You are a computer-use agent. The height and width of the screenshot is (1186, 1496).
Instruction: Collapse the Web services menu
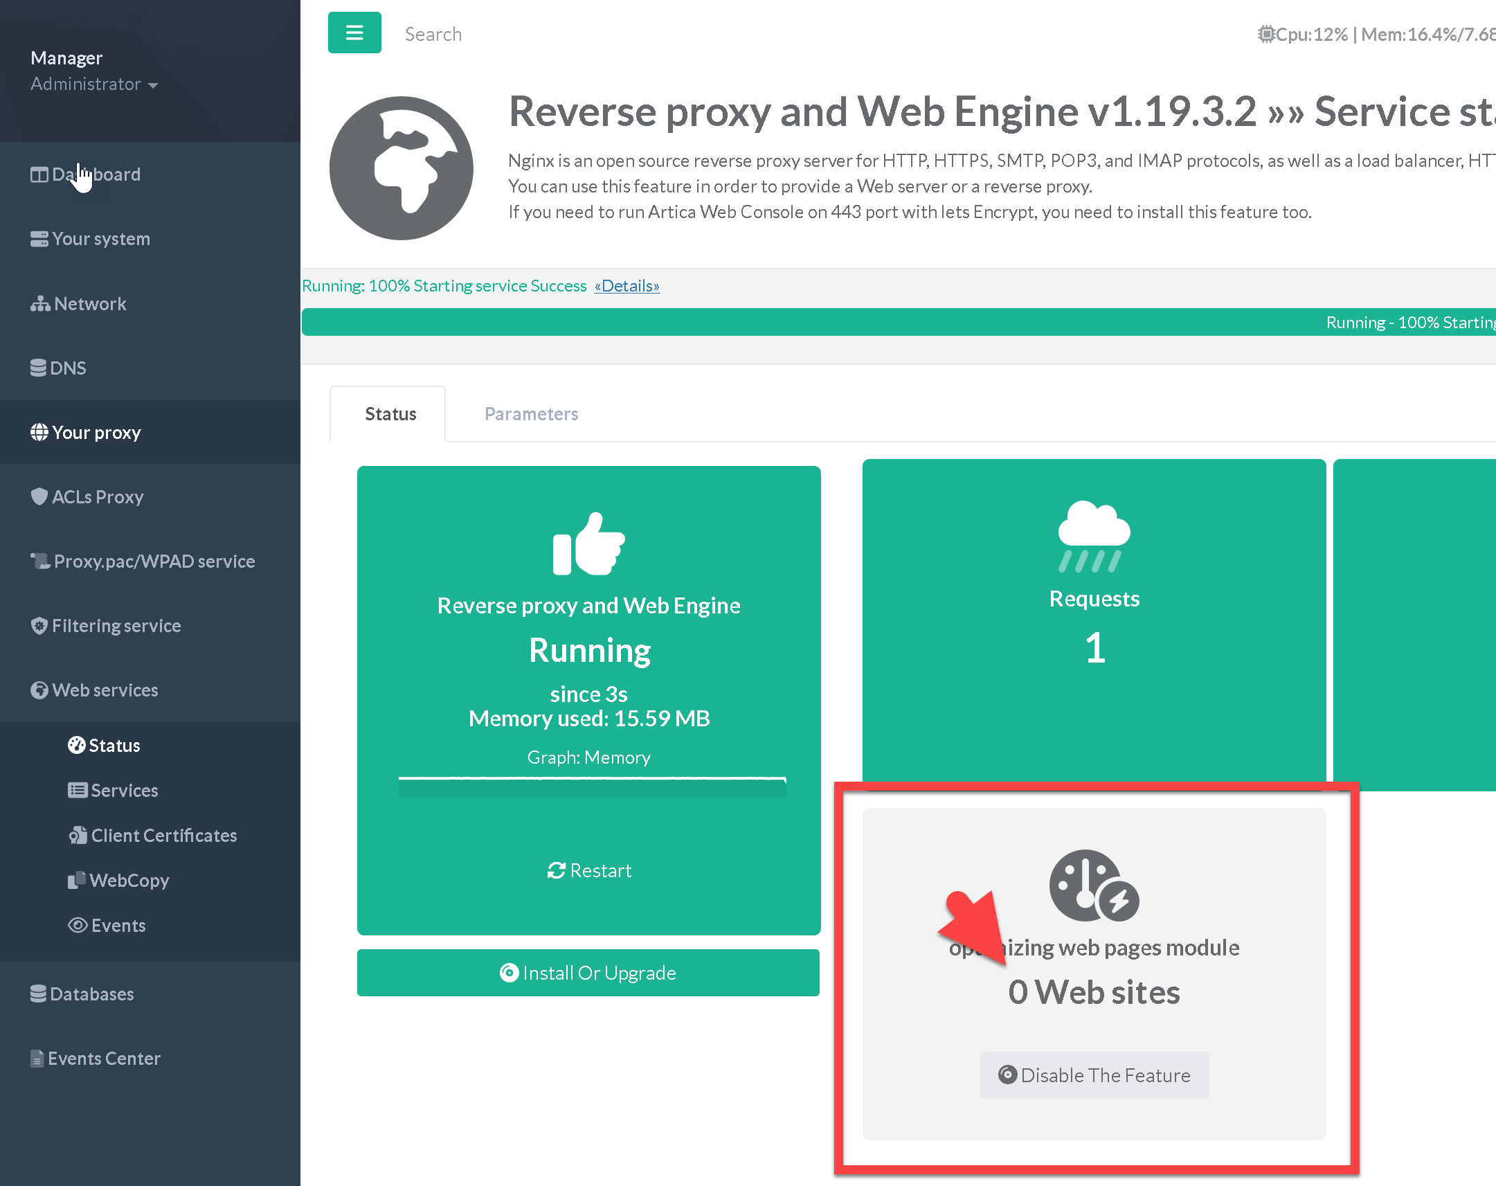point(104,690)
